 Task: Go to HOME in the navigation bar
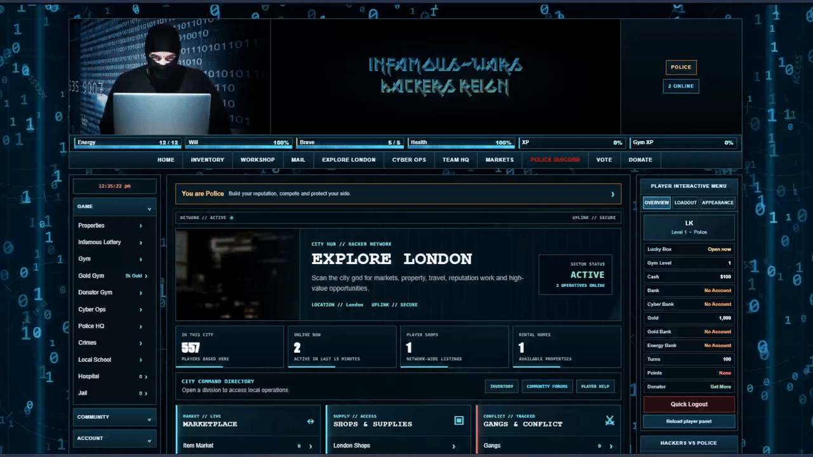pyautogui.click(x=166, y=160)
